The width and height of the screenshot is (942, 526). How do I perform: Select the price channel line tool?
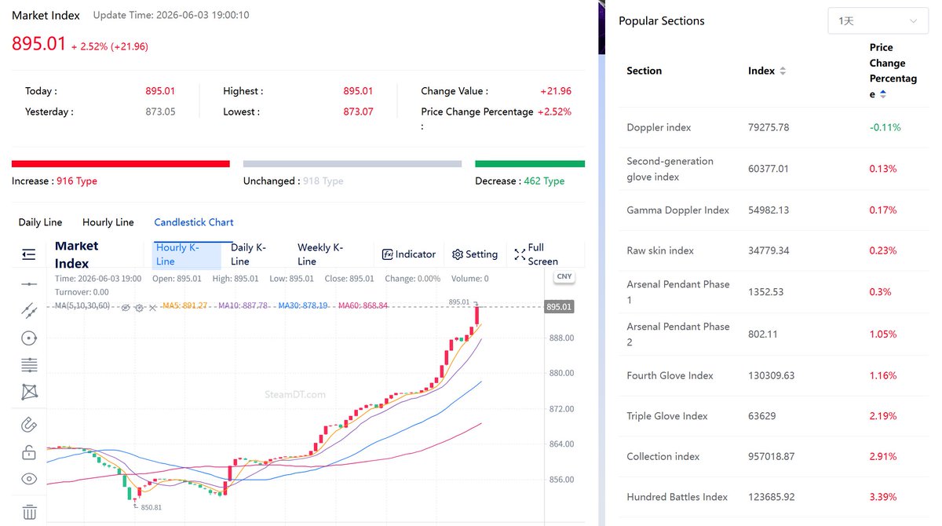[29, 310]
